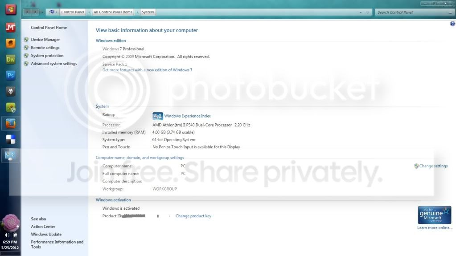
Task: Open Advanced system settings
Action: [54, 64]
